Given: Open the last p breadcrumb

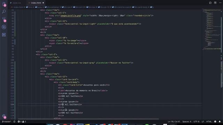Looking at the screenshot, I should pyautogui.click(x=152, y=7).
